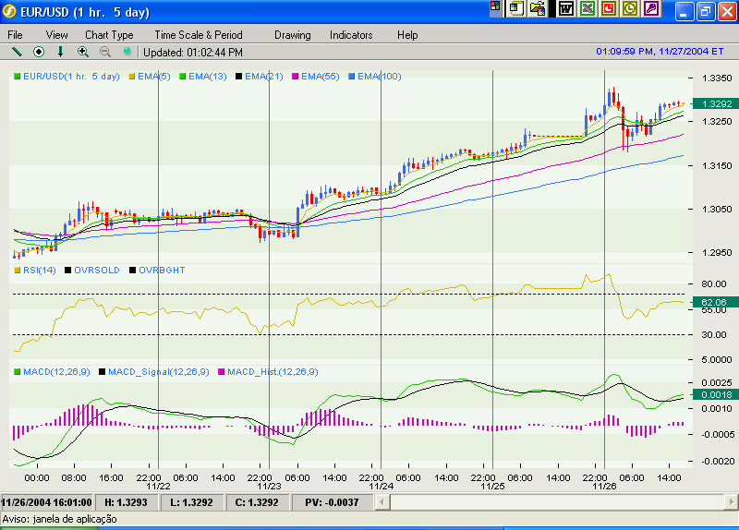Open the Chart Type menu
Viewport: 739px width, 530px height.
(x=109, y=35)
